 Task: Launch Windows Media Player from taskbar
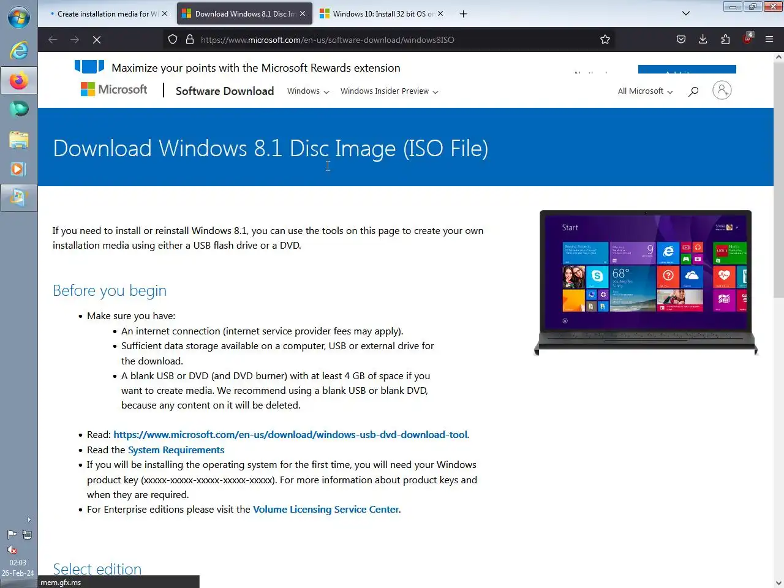pos(18,169)
